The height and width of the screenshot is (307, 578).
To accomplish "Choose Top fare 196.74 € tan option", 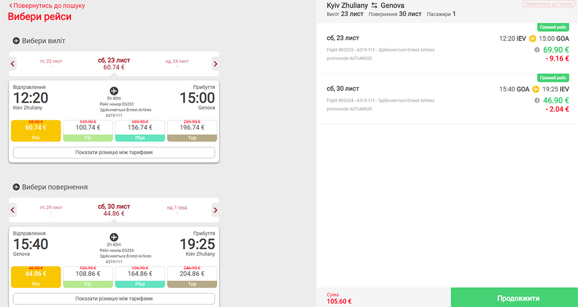I will [192, 131].
